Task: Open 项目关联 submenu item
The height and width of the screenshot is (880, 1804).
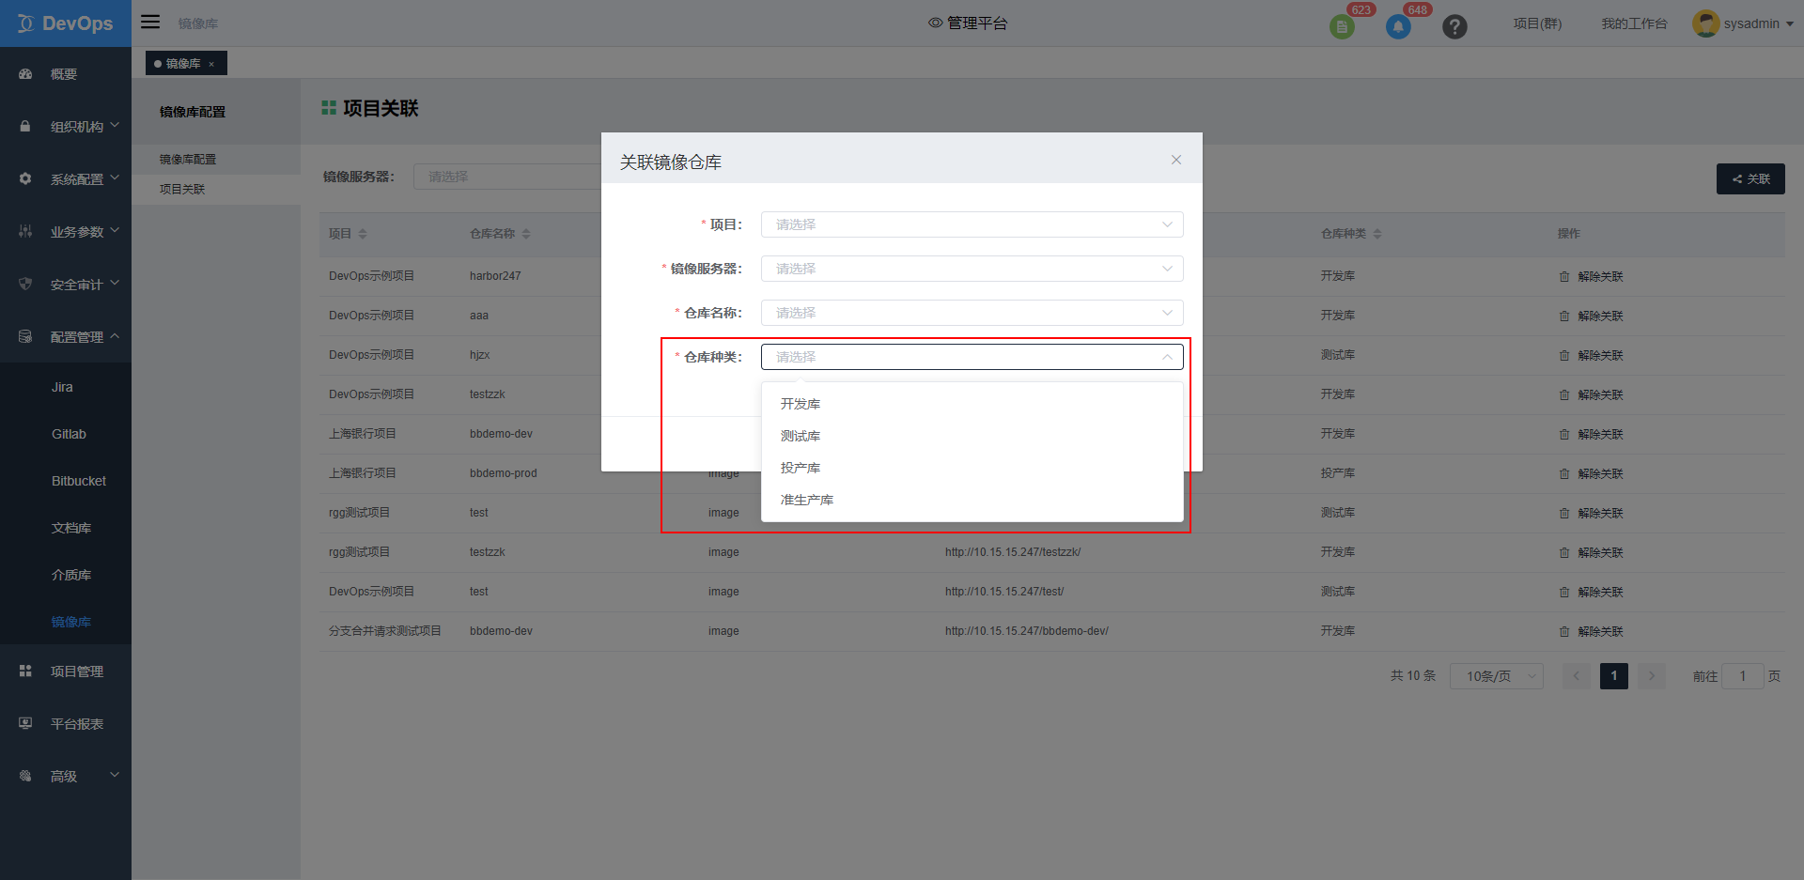Action: tap(182, 190)
